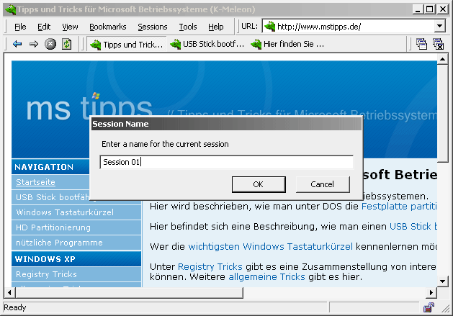Click vertical scrollbar down arrow
This screenshot has width=453, height=316.
click(x=442, y=281)
